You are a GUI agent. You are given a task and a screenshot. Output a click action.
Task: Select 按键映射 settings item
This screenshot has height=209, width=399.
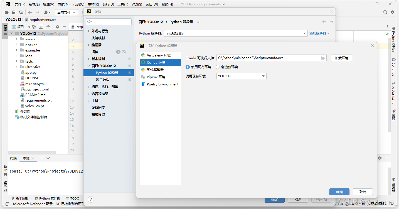click(98, 38)
